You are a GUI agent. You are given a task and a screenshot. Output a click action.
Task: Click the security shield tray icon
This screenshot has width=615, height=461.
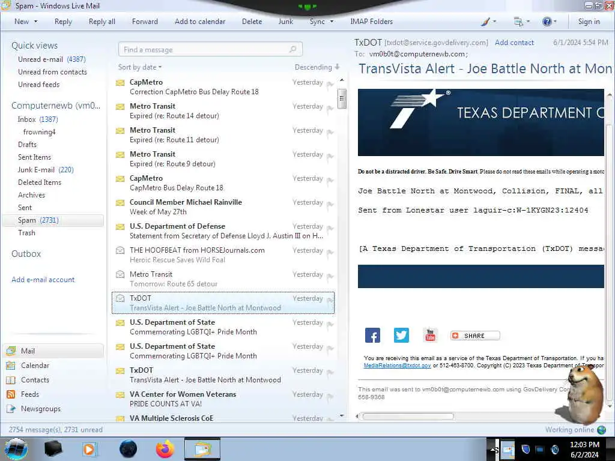[x=526, y=449]
